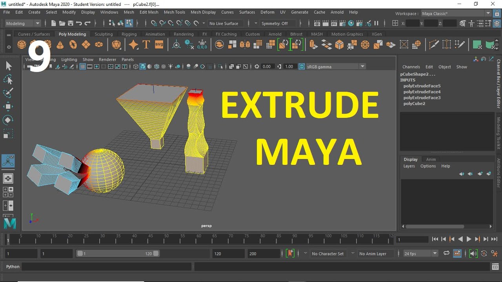
Task: Open the Edit Mesh menu
Action: coord(149,12)
